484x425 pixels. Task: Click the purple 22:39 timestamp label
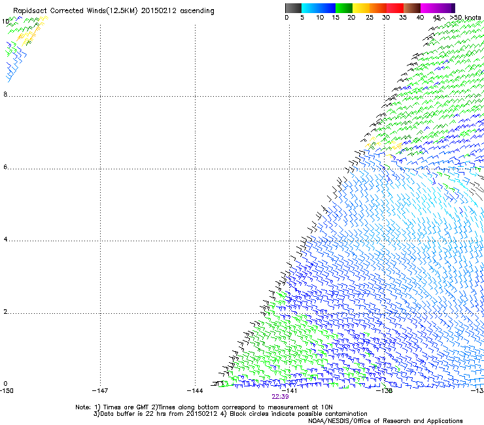(281, 397)
